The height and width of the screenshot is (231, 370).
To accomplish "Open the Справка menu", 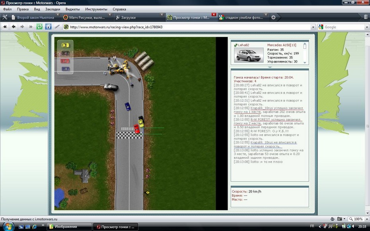I will [119, 9].
